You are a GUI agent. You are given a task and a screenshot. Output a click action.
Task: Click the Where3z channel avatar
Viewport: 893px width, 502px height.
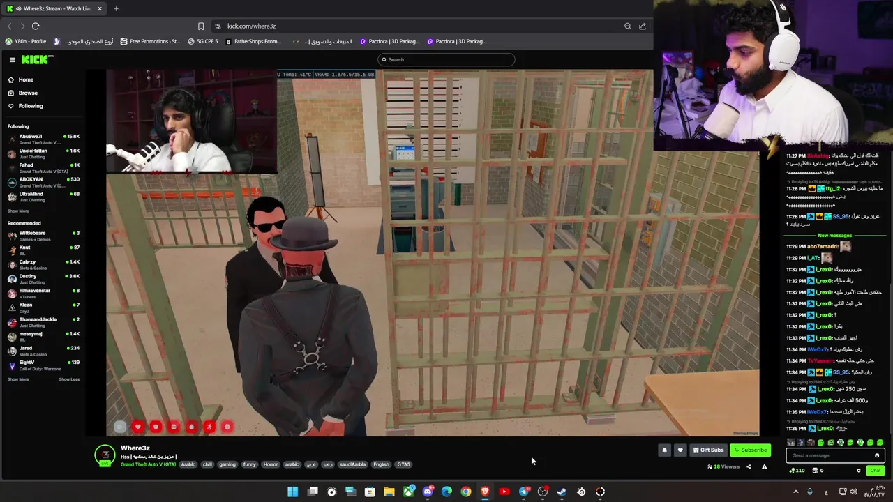(105, 455)
